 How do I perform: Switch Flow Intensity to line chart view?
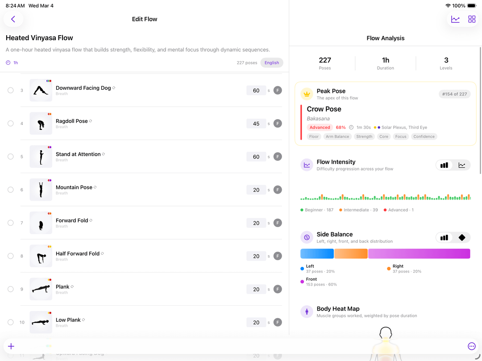tap(461, 165)
